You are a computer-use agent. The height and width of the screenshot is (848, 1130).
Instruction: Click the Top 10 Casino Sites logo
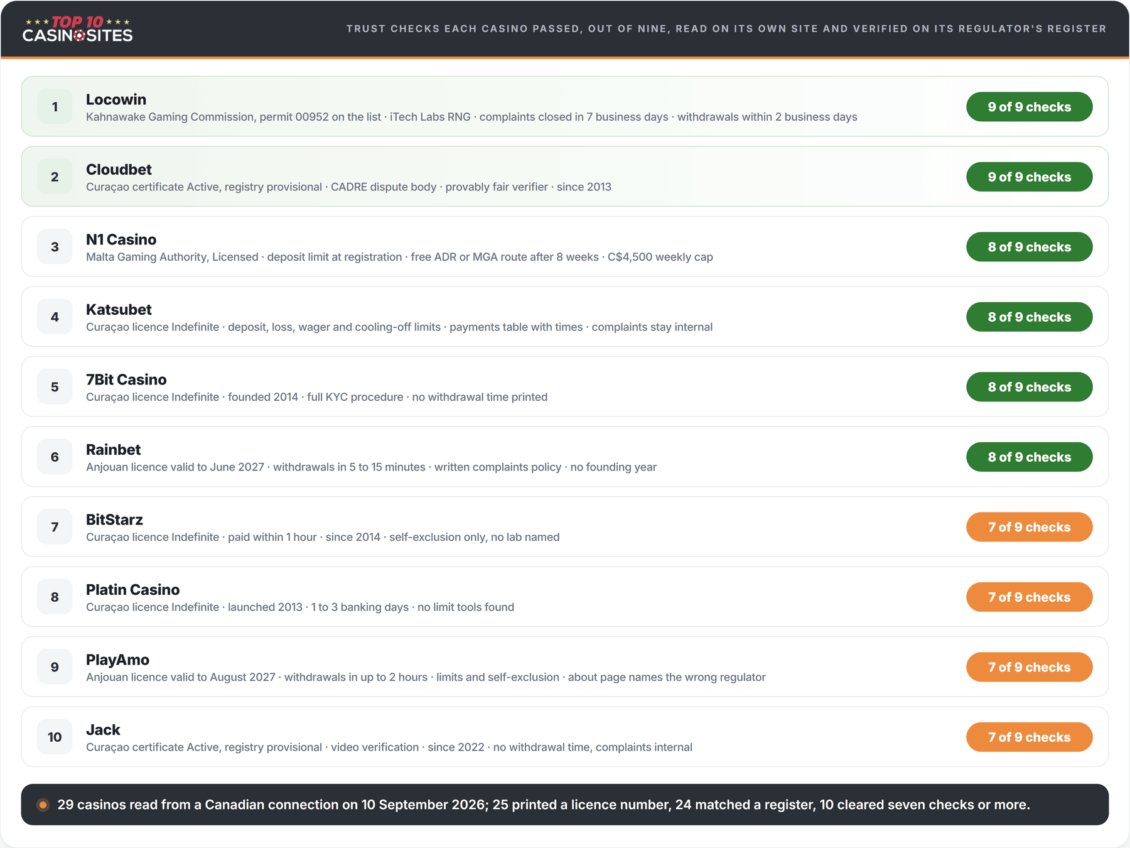tap(77, 29)
